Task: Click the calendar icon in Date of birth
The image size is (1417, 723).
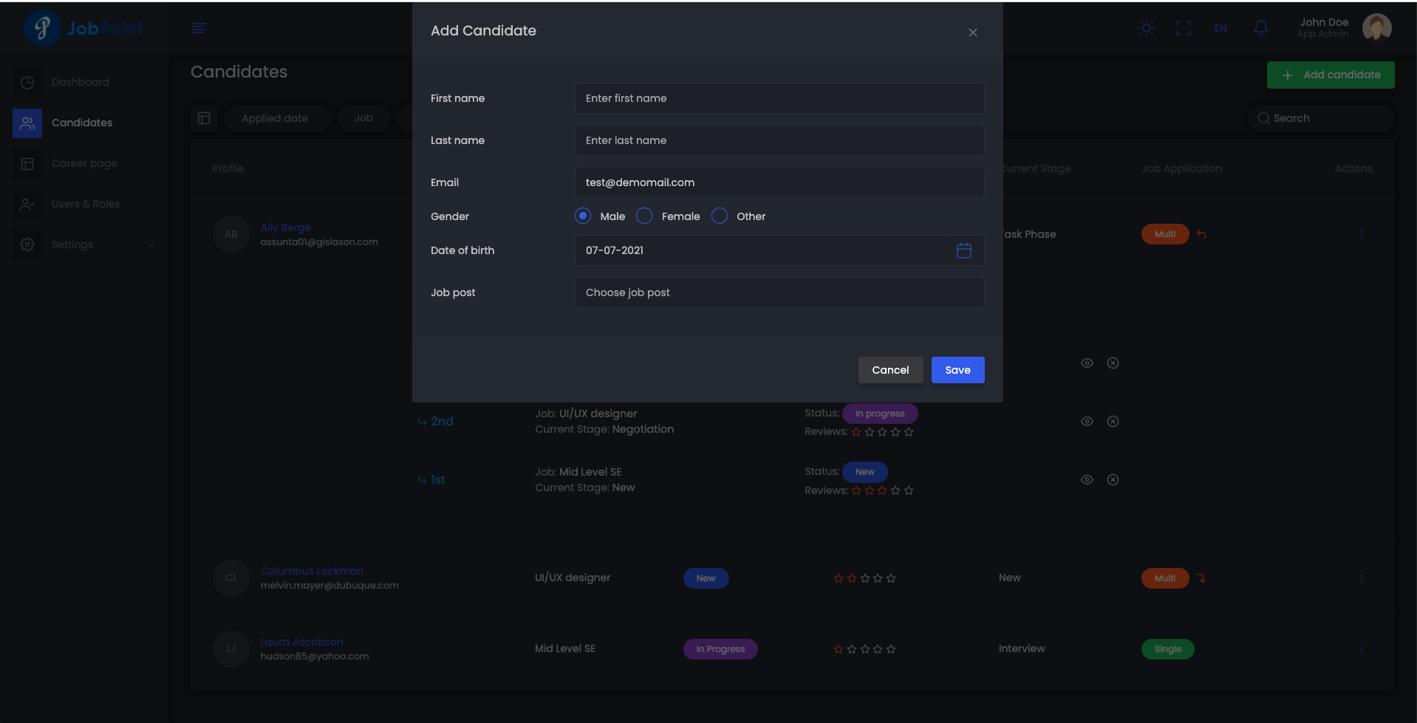Action: click(x=963, y=250)
